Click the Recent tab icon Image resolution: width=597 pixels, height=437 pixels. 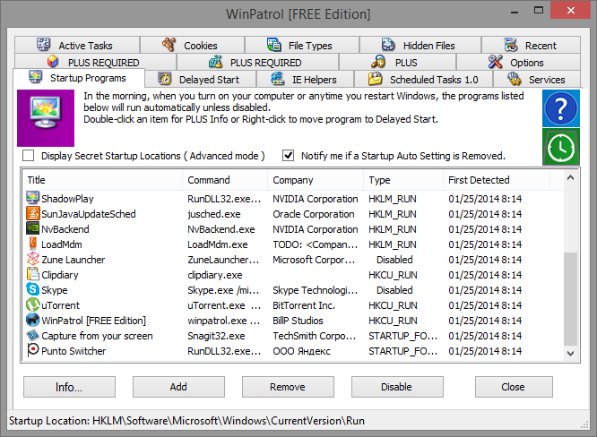(x=511, y=45)
